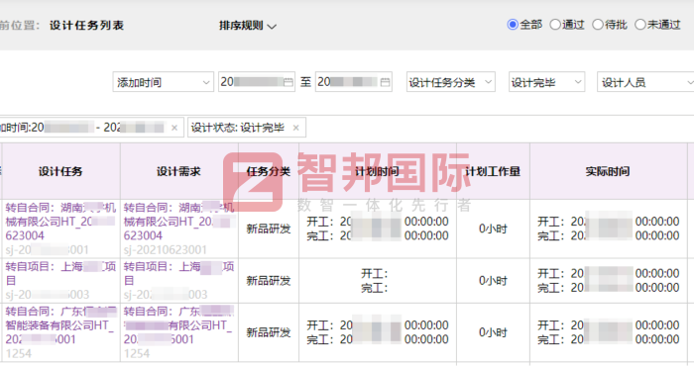This screenshot has height=366, width=694.
Task: Click sj-20210623001 code in 设计需求 column
Action: [166, 250]
